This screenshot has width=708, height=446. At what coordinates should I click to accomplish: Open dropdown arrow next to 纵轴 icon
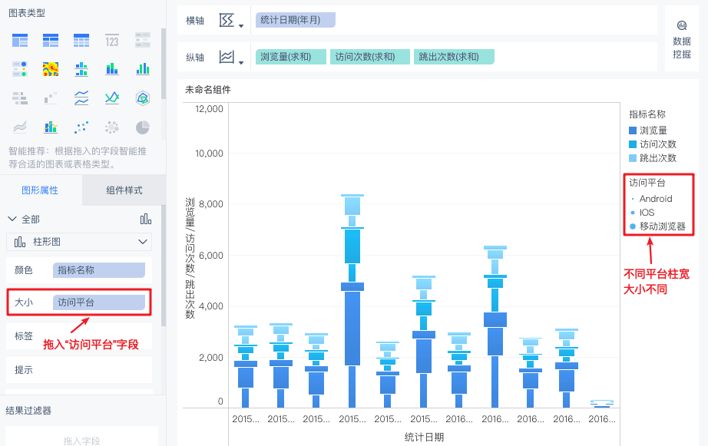point(241,62)
